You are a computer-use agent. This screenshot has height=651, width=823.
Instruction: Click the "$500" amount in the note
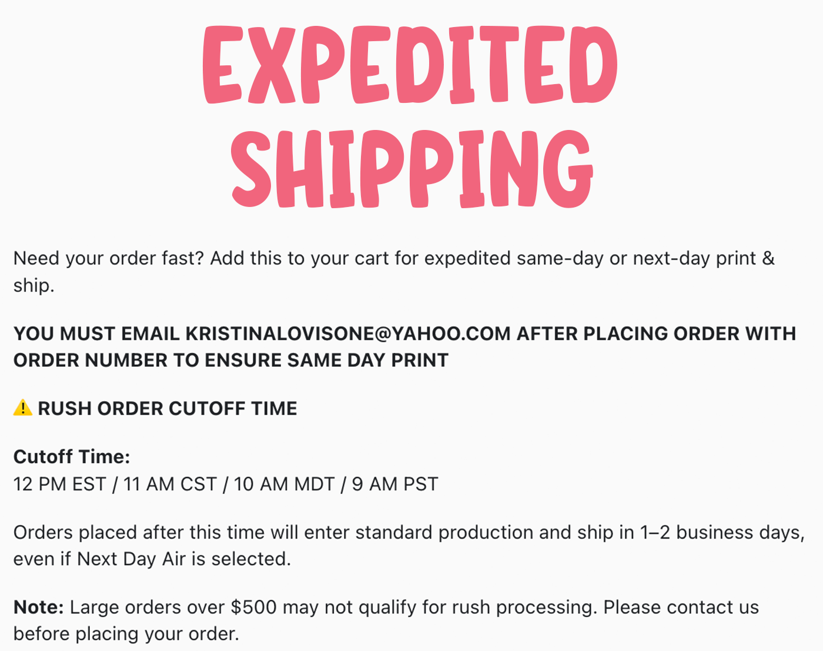(253, 607)
